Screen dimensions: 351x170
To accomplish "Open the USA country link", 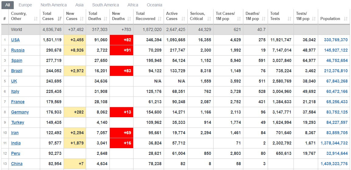I will click(16, 40).
